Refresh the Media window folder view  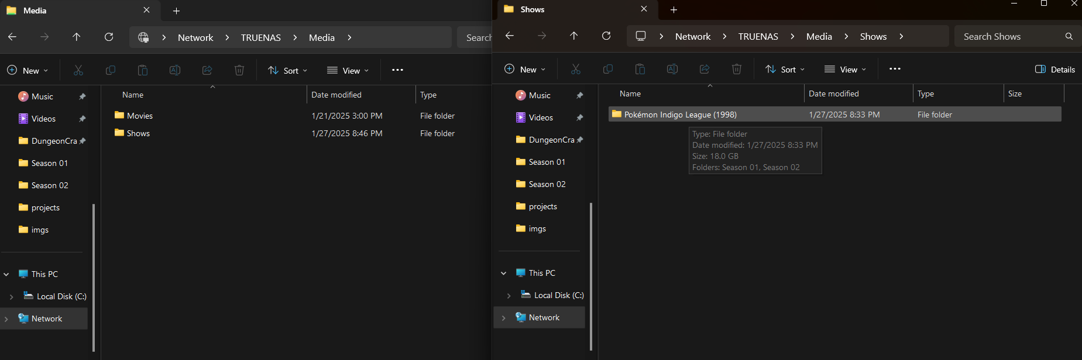[x=109, y=37]
